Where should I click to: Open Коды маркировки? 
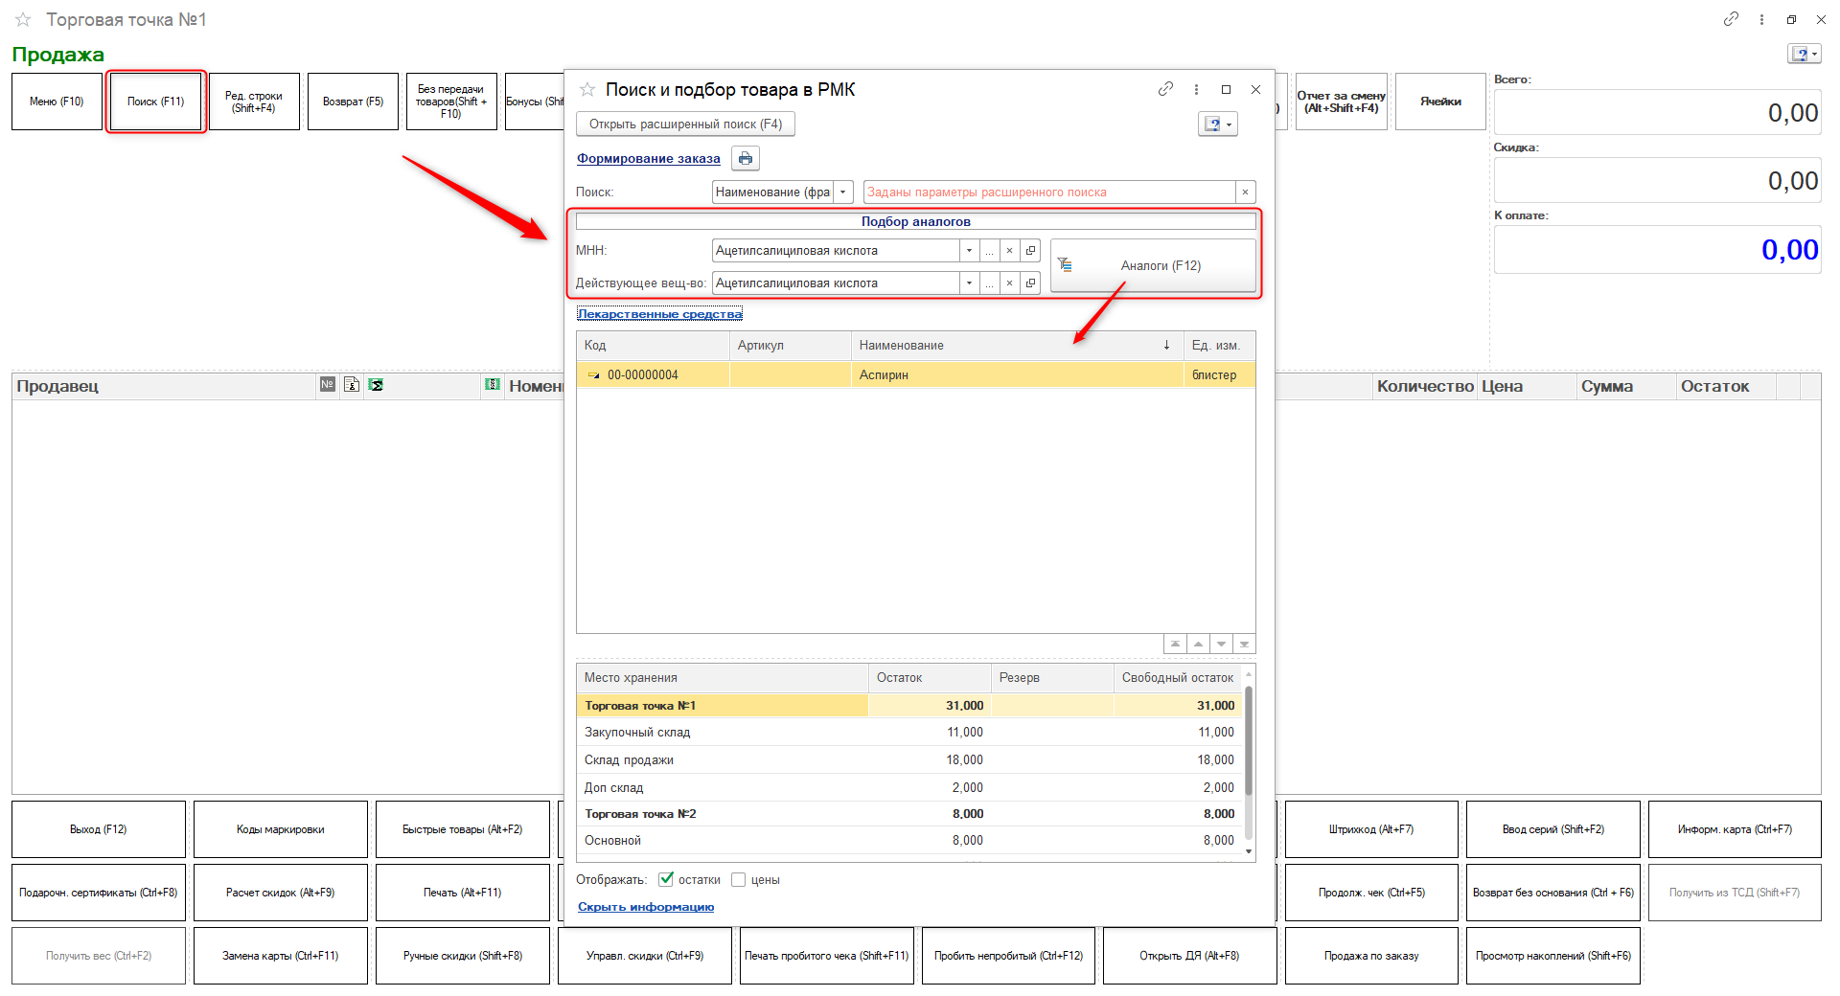click(x=280, y=829)
